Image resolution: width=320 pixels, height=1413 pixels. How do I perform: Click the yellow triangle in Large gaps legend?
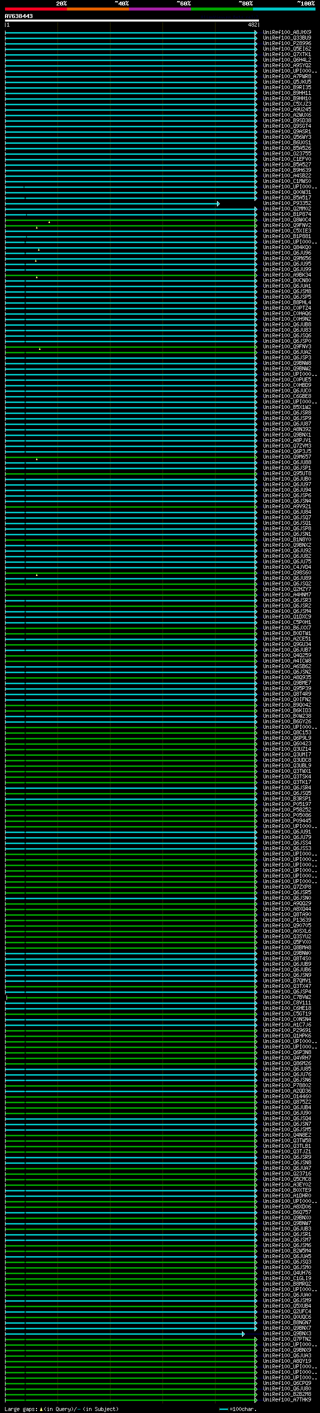pyautogui.click(x=41, y=1409)
